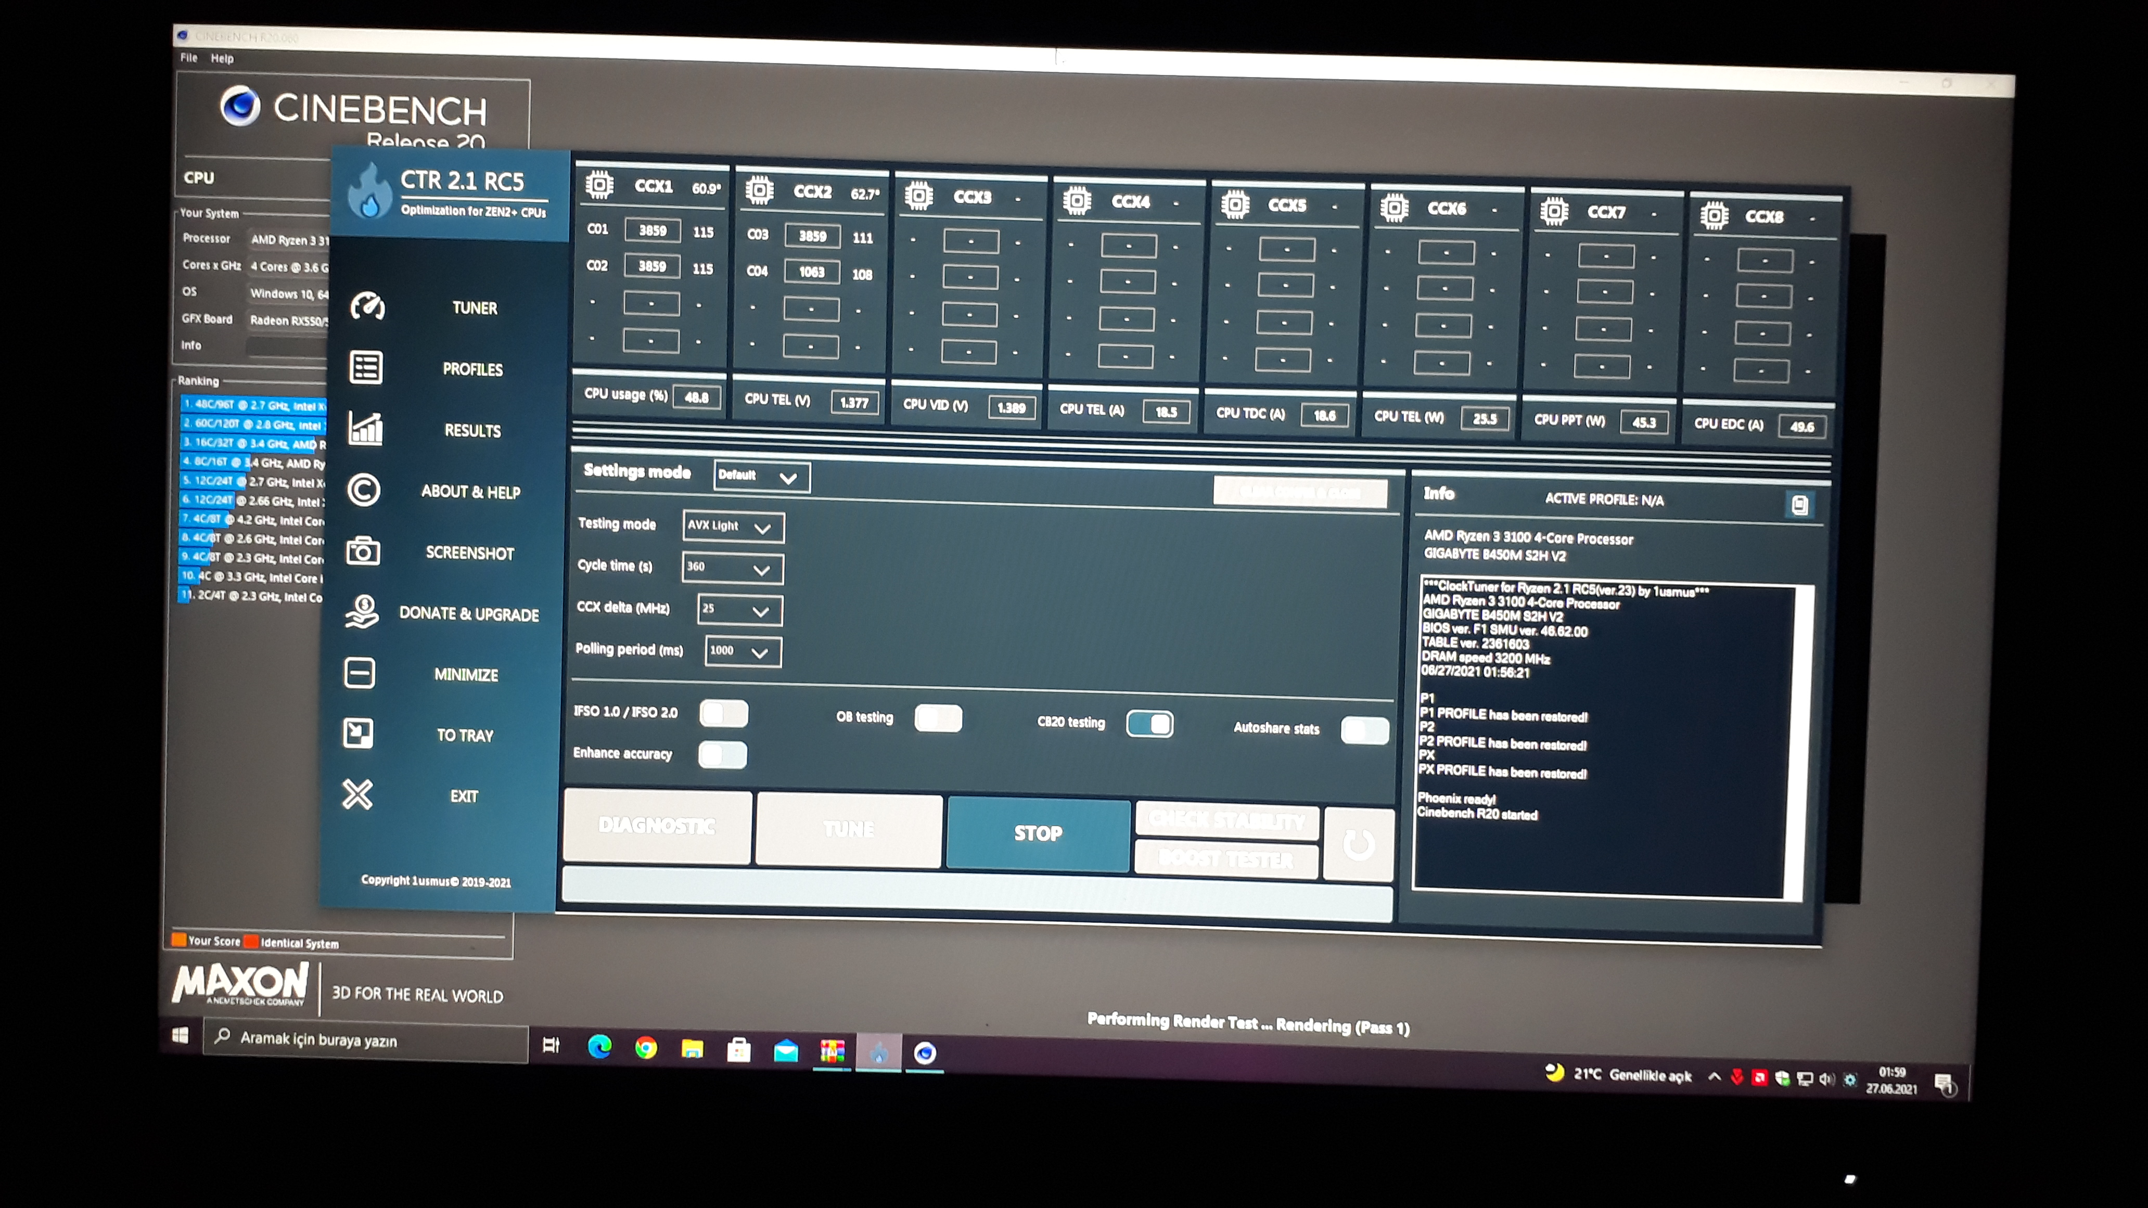The height and width of the screenshot is (1208, 2148).
Task: Open Windows Start menu
Action: [x=180, y=1036]
